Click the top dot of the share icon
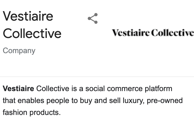Screen dimensions: 194x122 96,15
